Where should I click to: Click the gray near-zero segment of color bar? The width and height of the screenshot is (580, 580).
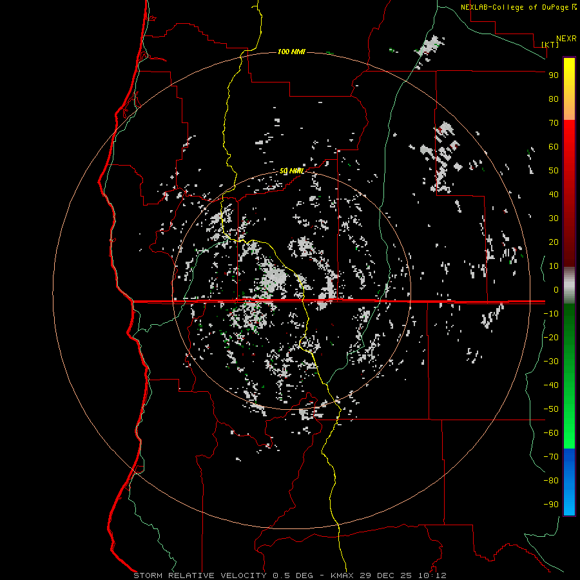569,285
